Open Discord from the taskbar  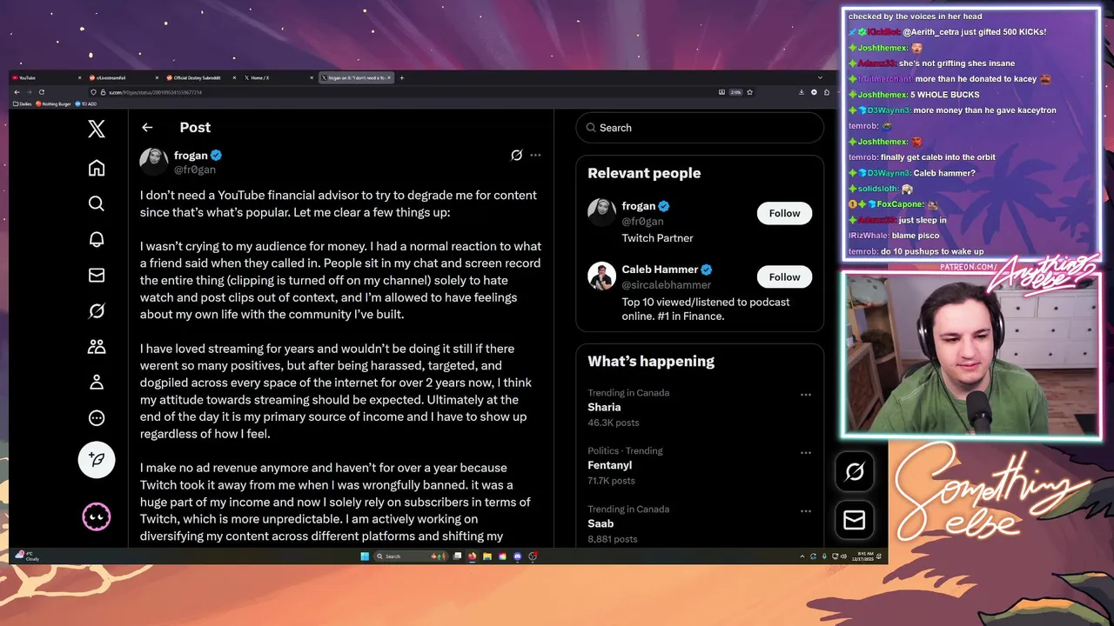pyautogui.click(x=518, y=556)
